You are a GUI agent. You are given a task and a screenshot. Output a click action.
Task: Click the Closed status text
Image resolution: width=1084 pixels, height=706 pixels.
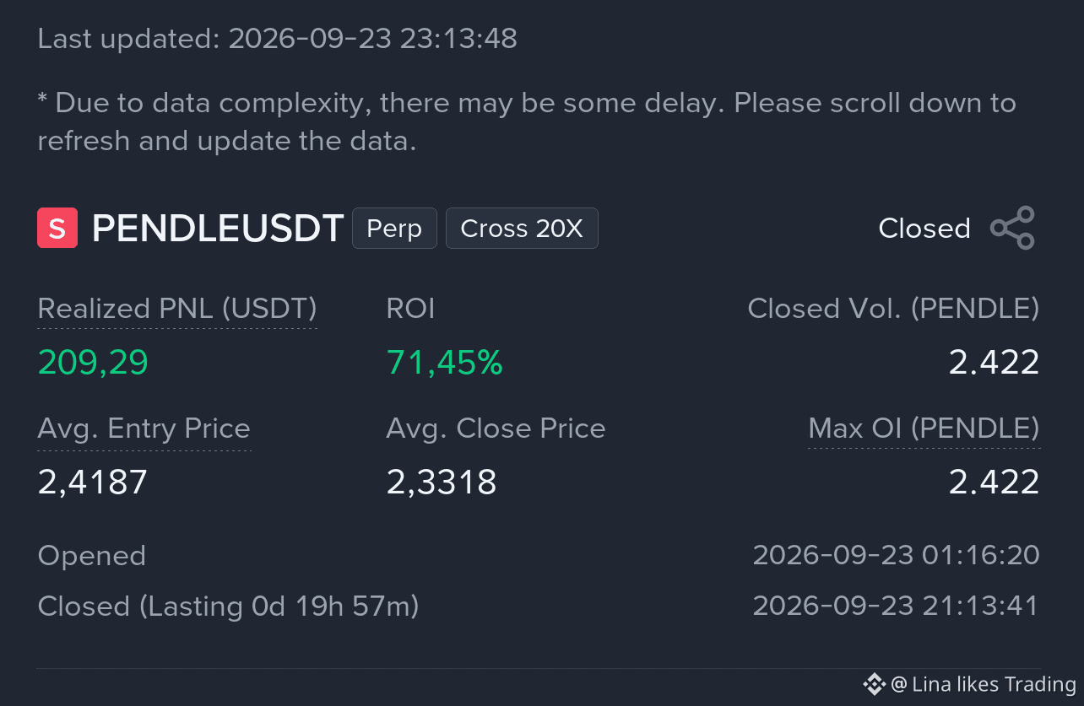(924, 229)
